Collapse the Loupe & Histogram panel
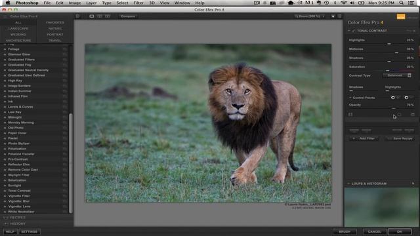This screenshot has width=420, height=236. pos(348,184)
